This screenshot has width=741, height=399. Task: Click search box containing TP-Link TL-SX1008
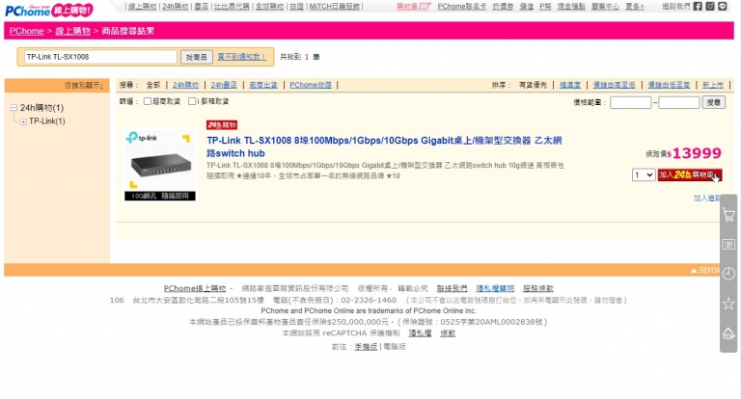click(100, 57)
